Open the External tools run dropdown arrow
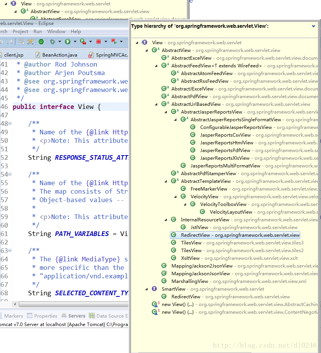This screenshot has height=353, width=321. point(90,42)
